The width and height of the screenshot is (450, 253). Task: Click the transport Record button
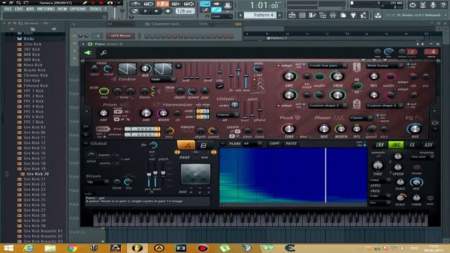pos(167,11)
